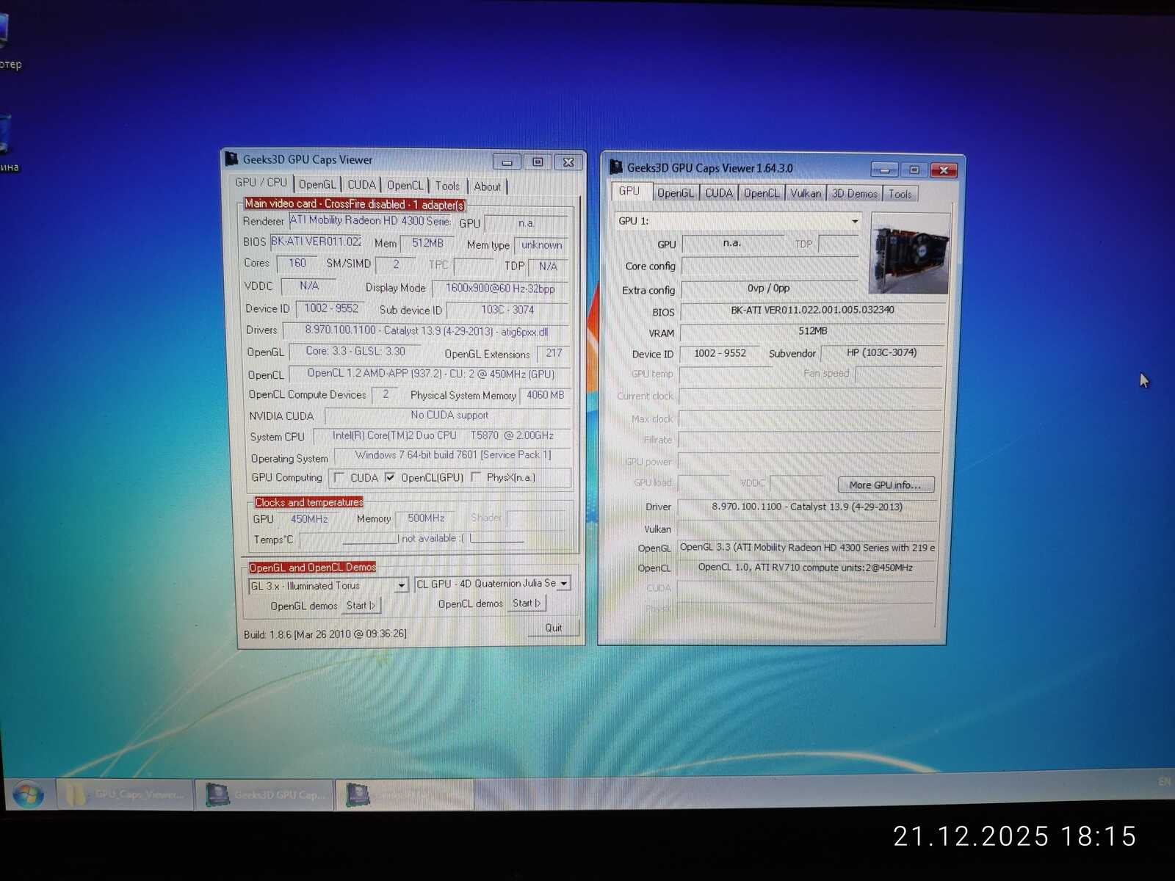Click the Cores value '160'
1175x881 pixels.
tap(297, 263)
